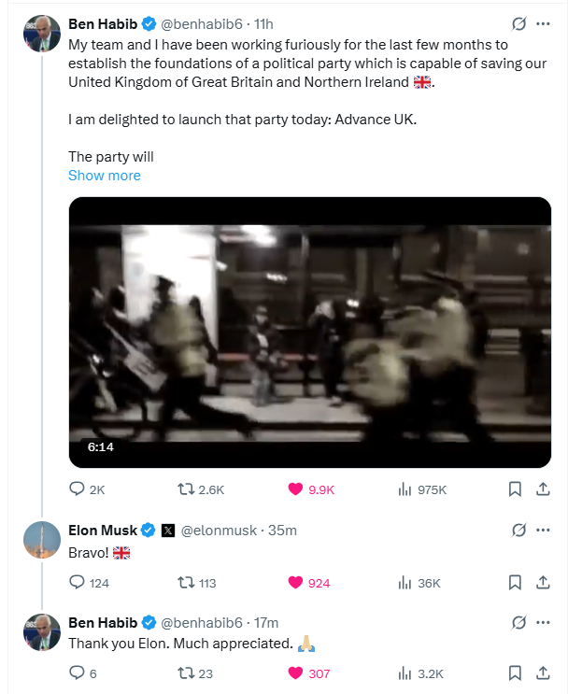
Task: Click Elon Musk's rocket profile avatar
Action: 42,539
